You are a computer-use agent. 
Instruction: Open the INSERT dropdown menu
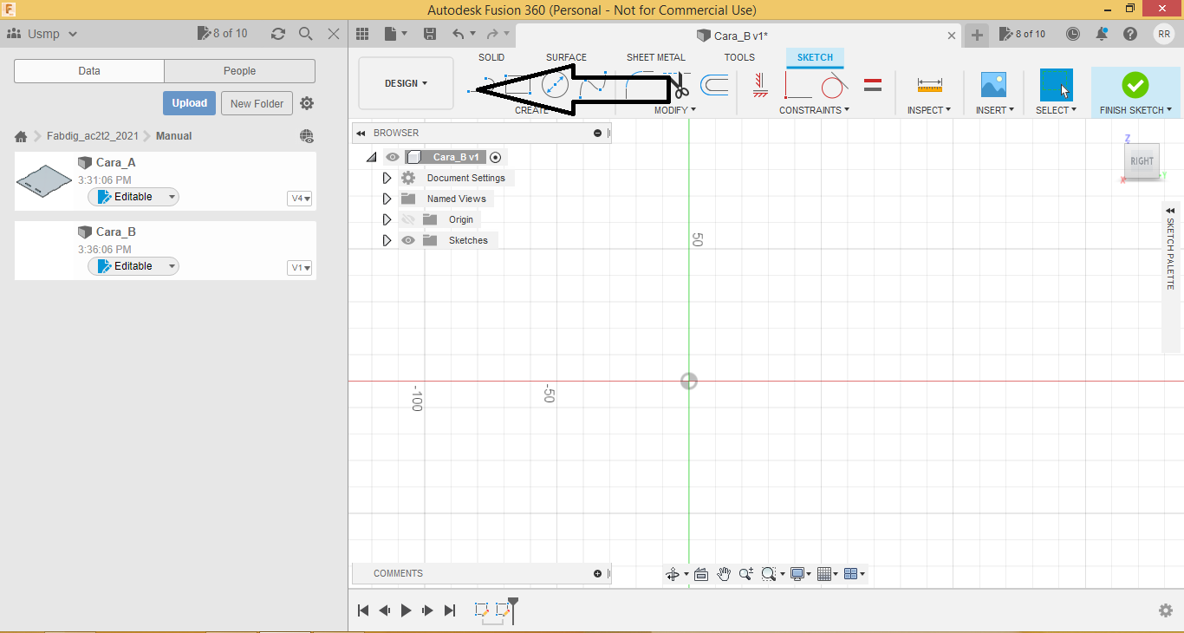coord(993,110)
